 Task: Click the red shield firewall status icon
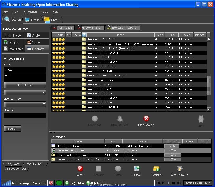tap(51, 183)
